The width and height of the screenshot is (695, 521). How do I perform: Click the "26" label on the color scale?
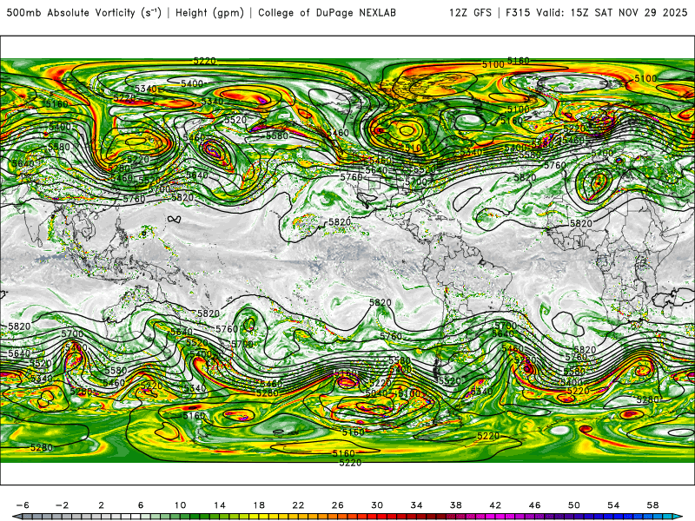tap(338, 505)
